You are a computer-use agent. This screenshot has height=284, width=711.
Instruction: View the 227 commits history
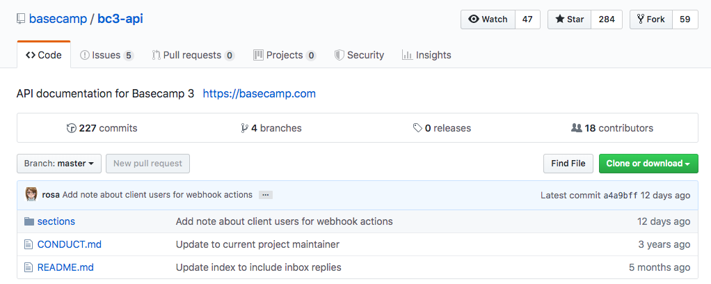pyautogui.click(x=102, y=128)
